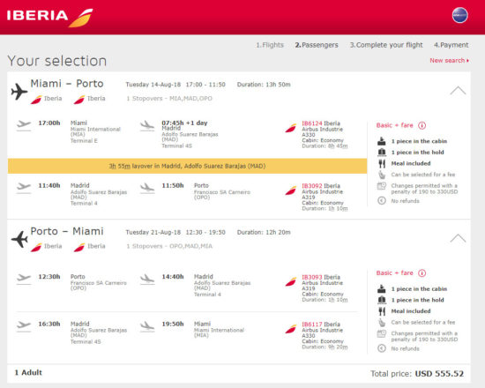Open the oneworld alliance globe icon
The width and height of the screenshot is (485, 388).
click(x=459, y=15)
